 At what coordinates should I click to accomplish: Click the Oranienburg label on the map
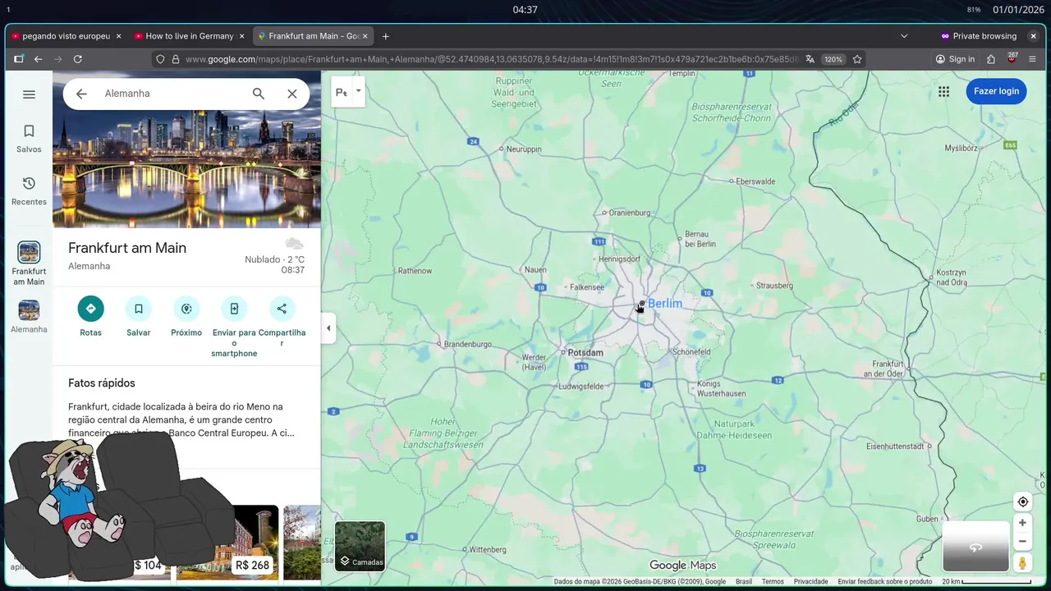point(629,213)
